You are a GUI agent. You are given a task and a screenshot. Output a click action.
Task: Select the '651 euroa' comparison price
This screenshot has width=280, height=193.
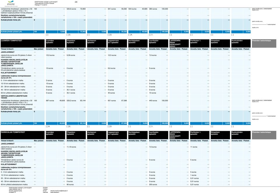(x=112, y=100)
